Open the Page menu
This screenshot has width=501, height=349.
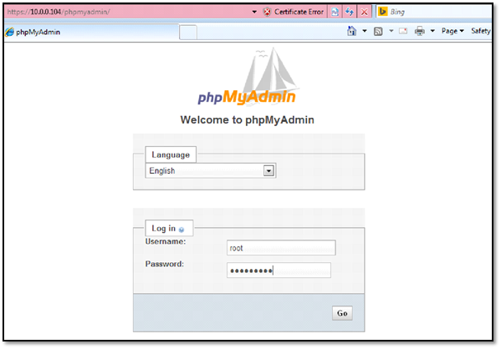click(x=452, y=31)
